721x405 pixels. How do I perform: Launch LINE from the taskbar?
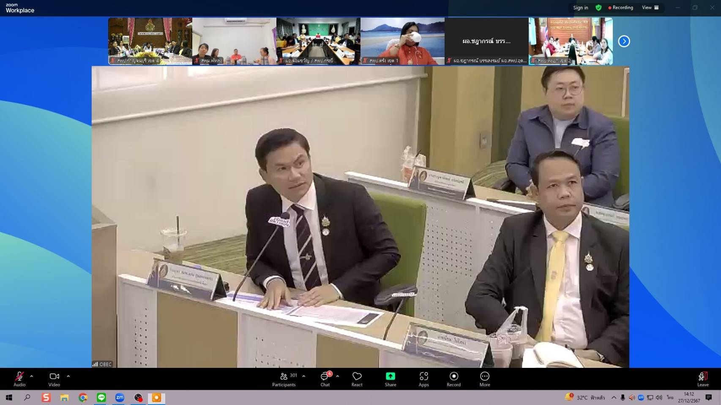tap(101, 397)
